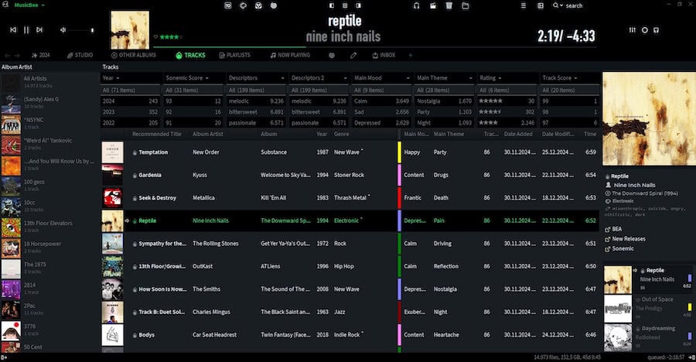The width and height of the screenshot is (696, 362).
Task: Switch to the 2024 tab
Action: 41,55
